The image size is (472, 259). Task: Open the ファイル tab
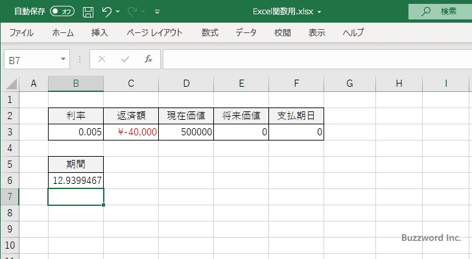tap(21, 32)
